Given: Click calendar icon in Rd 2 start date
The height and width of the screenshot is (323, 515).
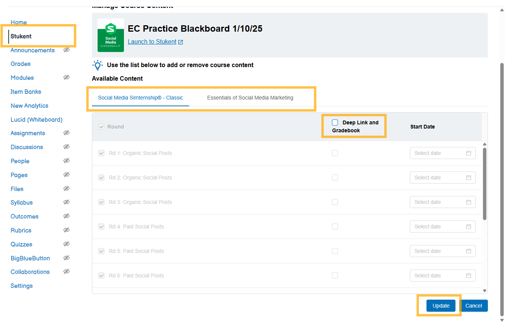Looking at the screenshot, I should pos(469,178).
